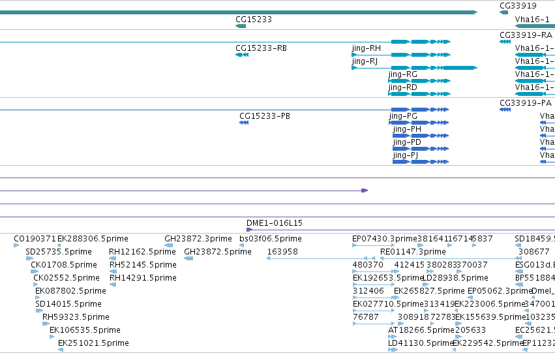The image size is (555, 353).
Task: Select the bs03f06.5prime EST
Action: click(x=271, y=239)
